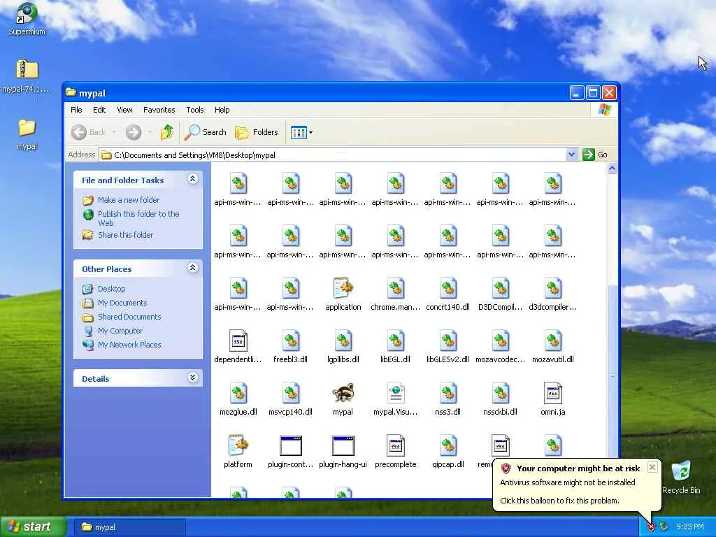The width and height of the screenshot is (716, 537).
Task: Open the Views dropdown button
Action: pos(301,132)
